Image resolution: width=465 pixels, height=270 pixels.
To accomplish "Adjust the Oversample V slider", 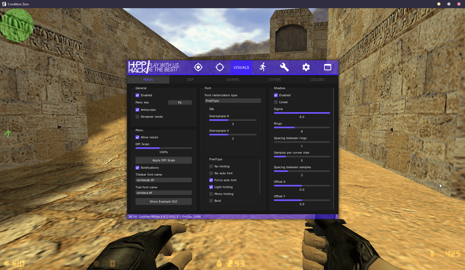I will [233, 135].
